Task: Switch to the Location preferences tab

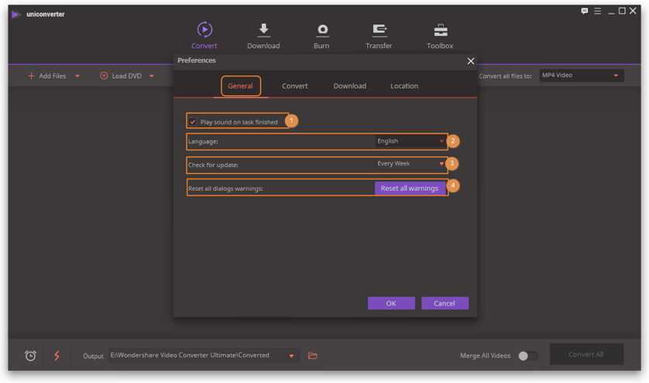Action: tap(404, 86)
